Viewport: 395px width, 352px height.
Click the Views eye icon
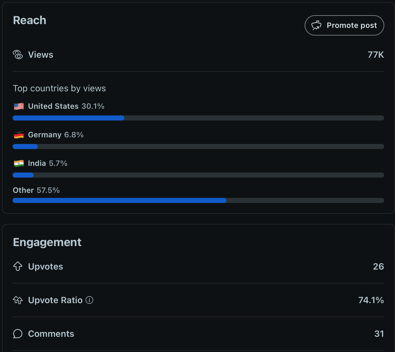(x=18, y=55)
